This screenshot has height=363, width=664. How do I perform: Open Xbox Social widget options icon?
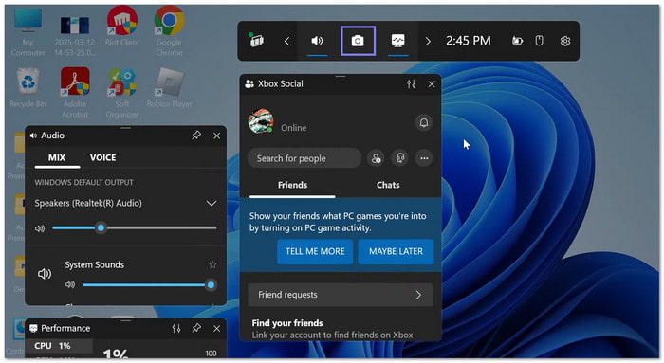tap(411, 83)
